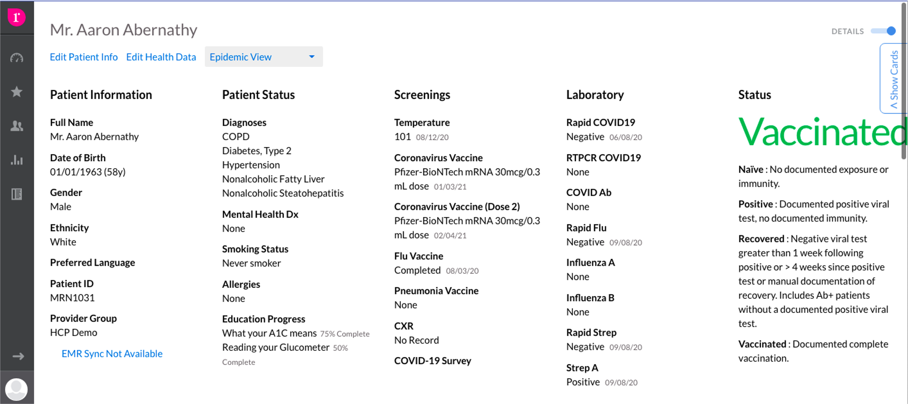The height and width of the screenshot is (404, 908).
Task: Open favorites star icon in sidebar
Action: click(17, 92)
